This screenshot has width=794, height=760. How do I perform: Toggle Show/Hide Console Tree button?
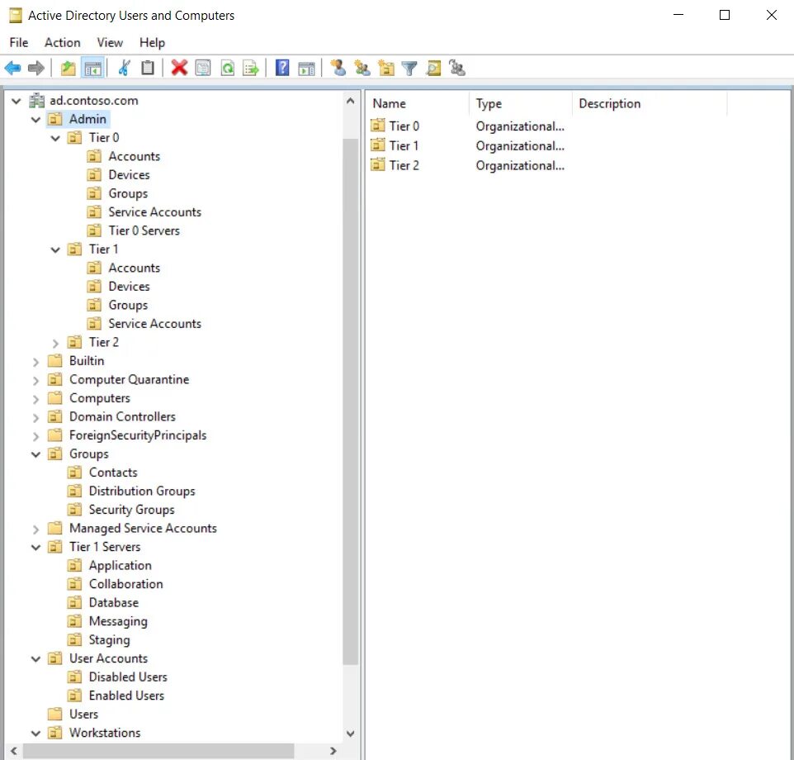click(x=92, y=68)
